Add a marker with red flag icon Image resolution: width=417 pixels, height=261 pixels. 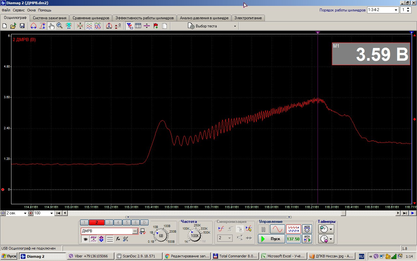(156, 26)
